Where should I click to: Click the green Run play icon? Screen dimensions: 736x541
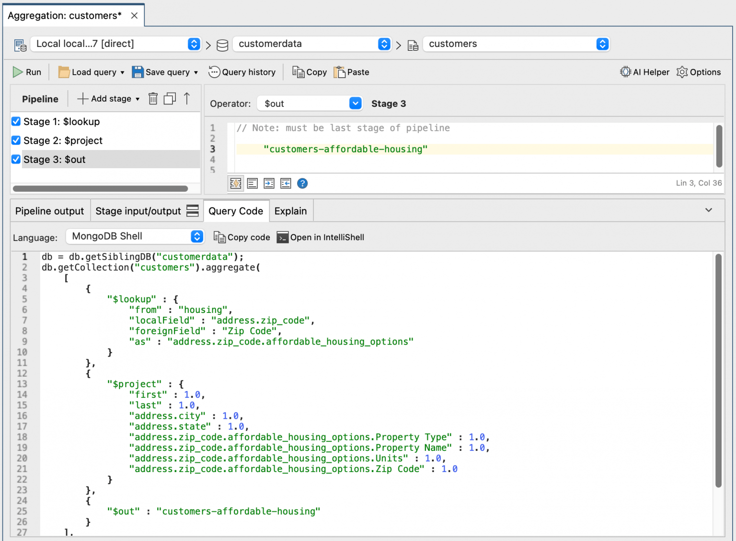(x=18, y=72)
